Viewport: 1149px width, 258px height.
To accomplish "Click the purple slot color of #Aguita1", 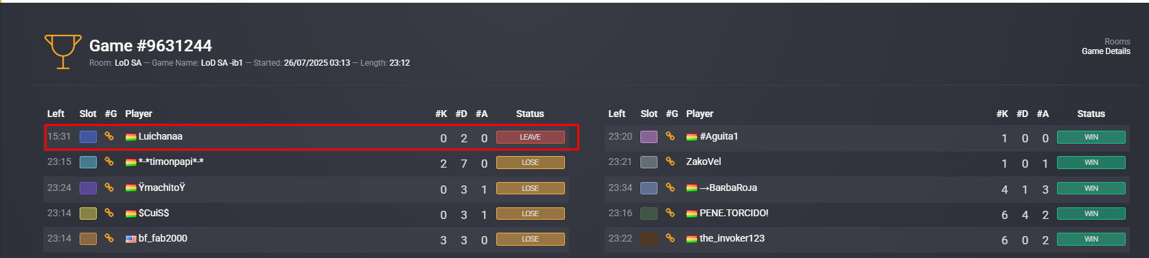I will (x=649, y=136).
